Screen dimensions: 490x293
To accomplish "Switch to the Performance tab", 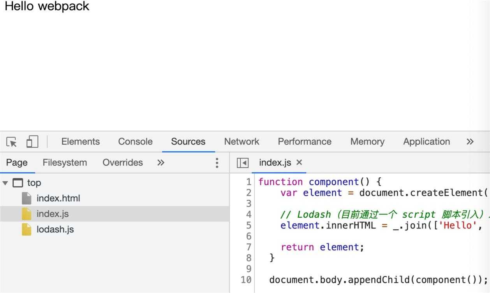I will [305, 142].
